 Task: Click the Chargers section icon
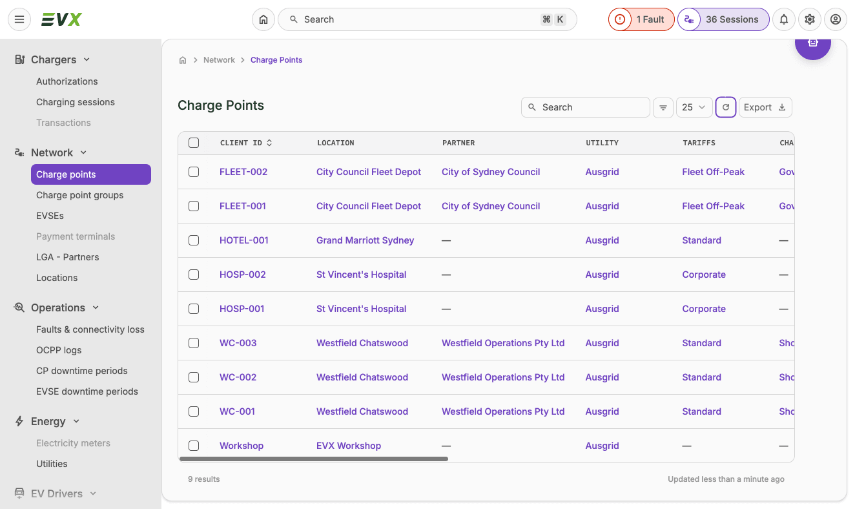pos(20,59)
